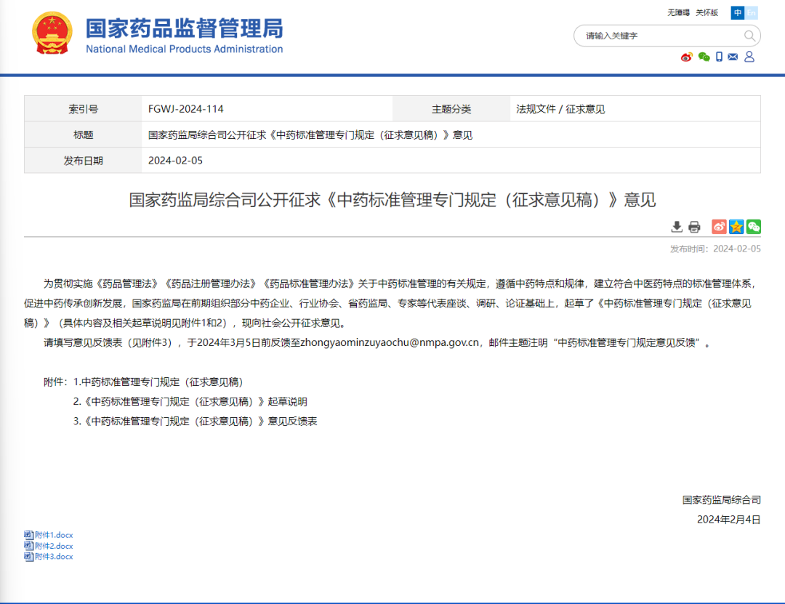Open the Weibo icon in header
This screenshot has height=604, width=785.
[x=686, y=57]
